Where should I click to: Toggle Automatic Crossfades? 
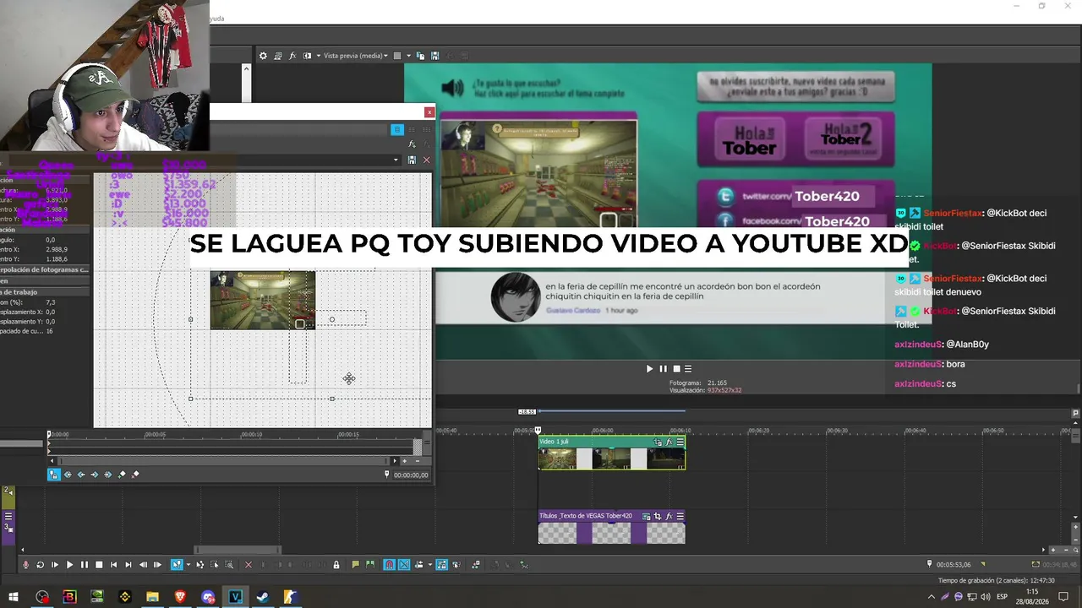pos(404,564)
